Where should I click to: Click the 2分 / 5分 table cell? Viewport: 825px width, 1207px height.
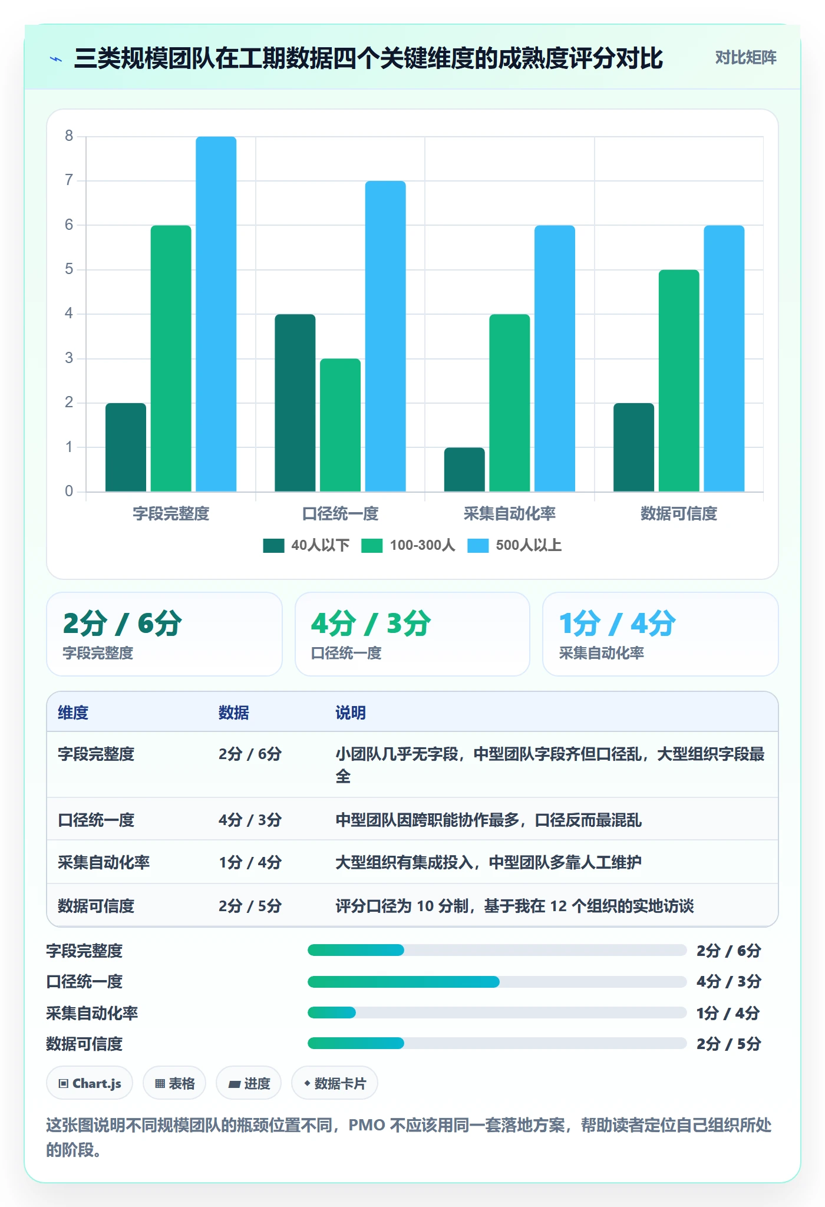[x=250, y=906]
